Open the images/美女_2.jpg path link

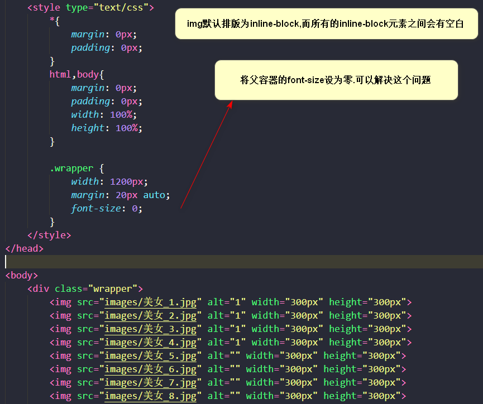coord(150,315)
